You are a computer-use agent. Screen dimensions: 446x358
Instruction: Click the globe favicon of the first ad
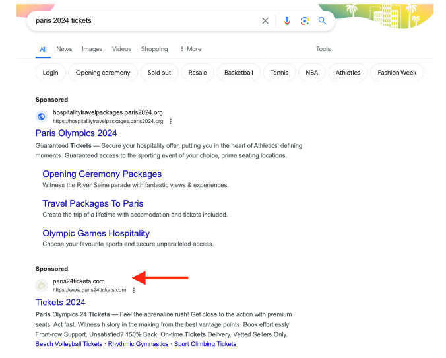pos(42,116)
